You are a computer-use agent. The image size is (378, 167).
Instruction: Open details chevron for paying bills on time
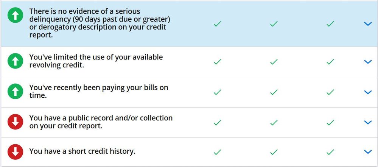[367, 92]
